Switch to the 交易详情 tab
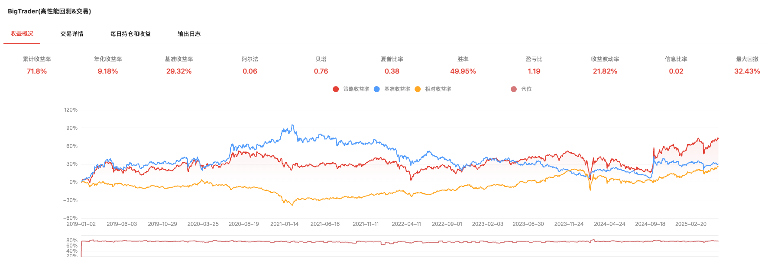 pos(72,34)
